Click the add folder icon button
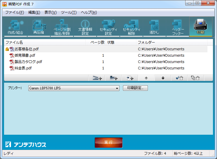 point(114,78)
